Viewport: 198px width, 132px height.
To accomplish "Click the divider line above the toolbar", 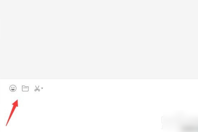I will tap(99, 79).
